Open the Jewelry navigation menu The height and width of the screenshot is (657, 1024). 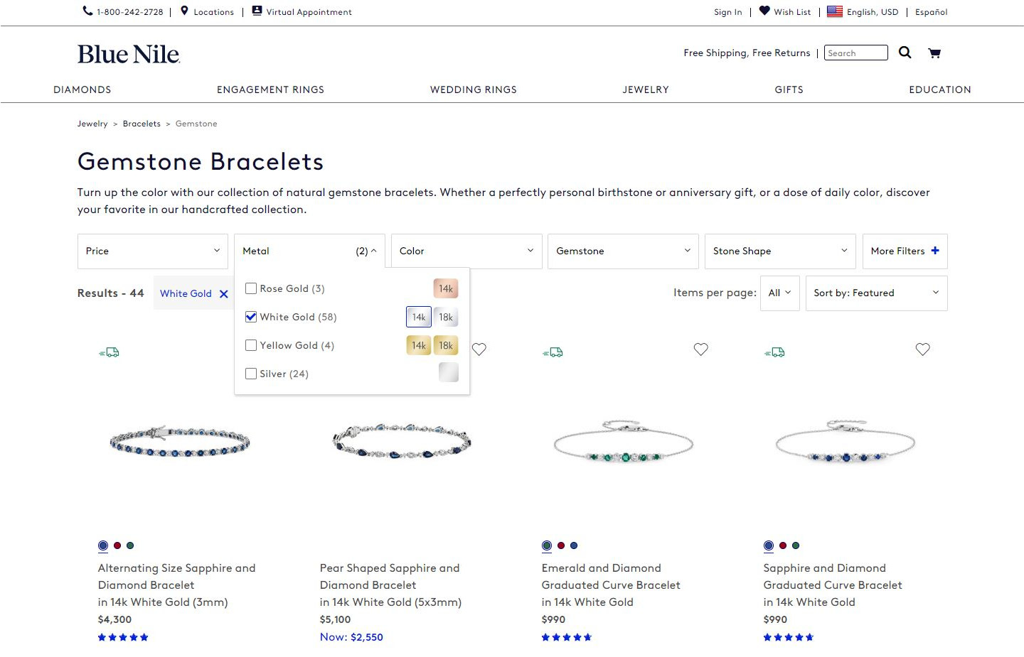tap(646, 89)
